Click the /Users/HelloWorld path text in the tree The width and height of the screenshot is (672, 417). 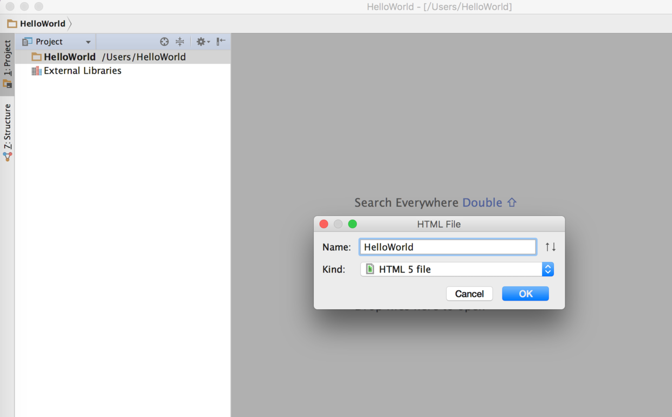[x=144, y=57]
